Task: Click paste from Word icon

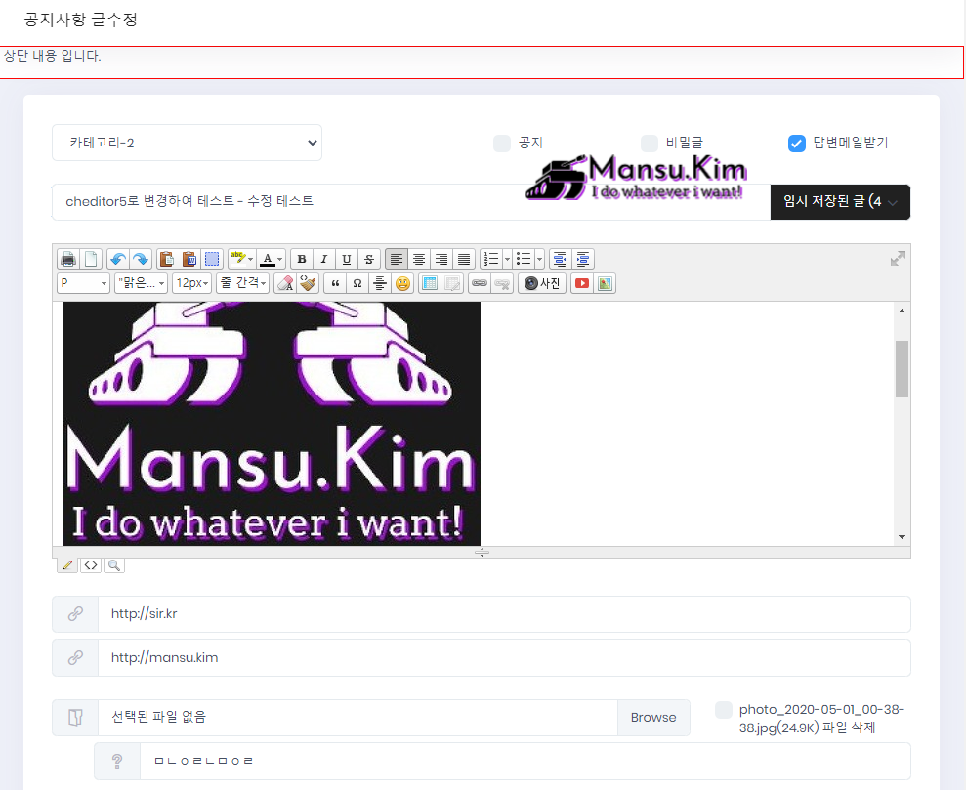Action: click(x=189, y=259)
